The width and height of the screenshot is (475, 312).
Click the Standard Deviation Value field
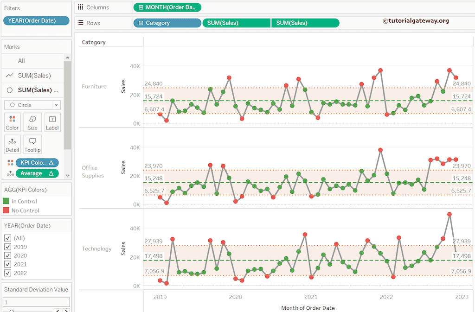coord(36,301)
